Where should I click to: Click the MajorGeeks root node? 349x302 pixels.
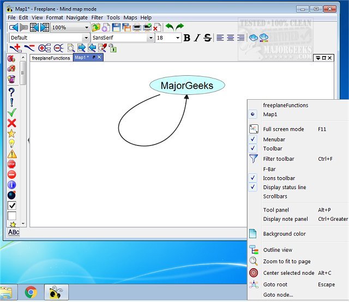pos(187,86)
